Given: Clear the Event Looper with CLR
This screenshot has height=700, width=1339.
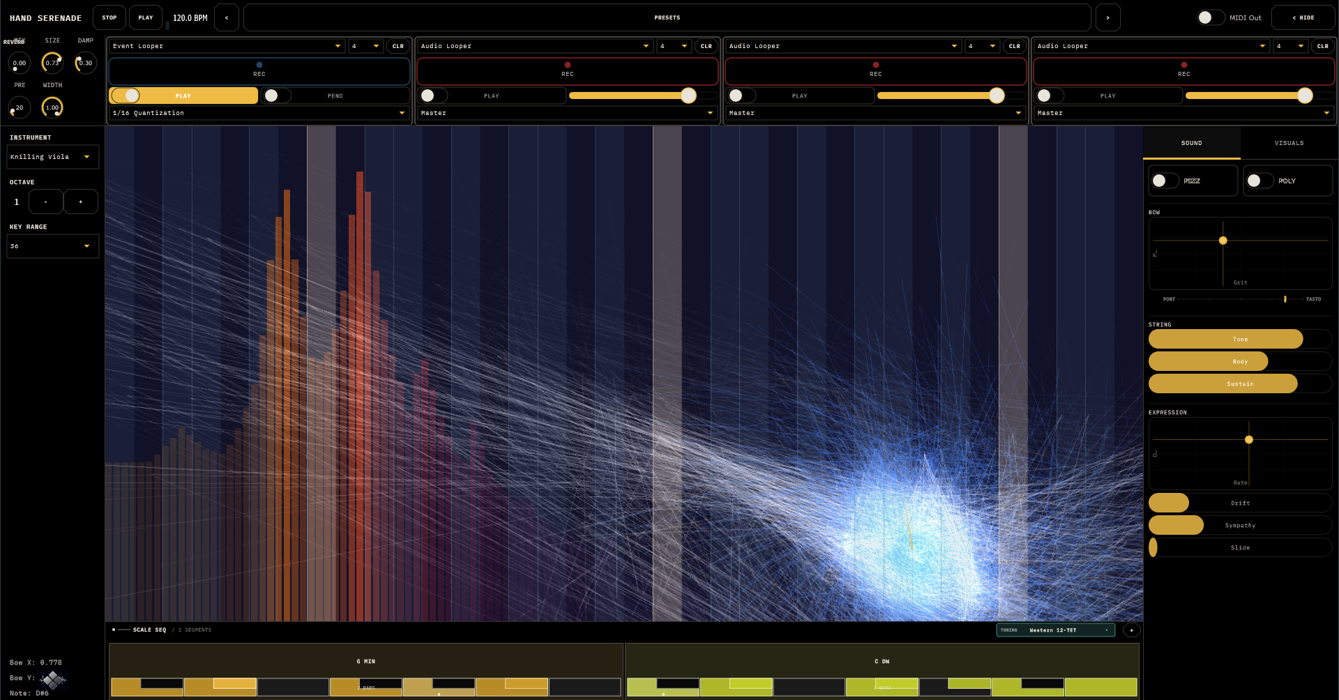Looking at the screenshot, I should tap(398, 46).
